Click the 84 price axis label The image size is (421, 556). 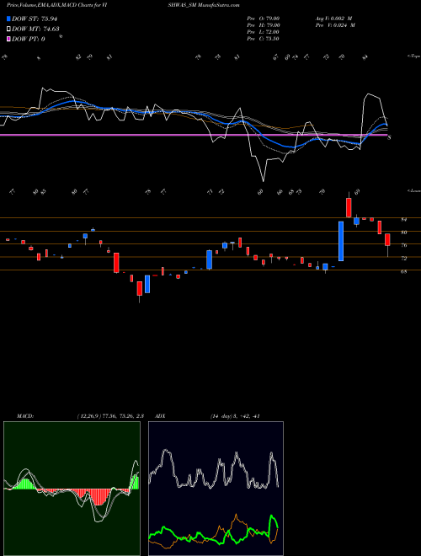pyautogui.click(x=403, y=220)
